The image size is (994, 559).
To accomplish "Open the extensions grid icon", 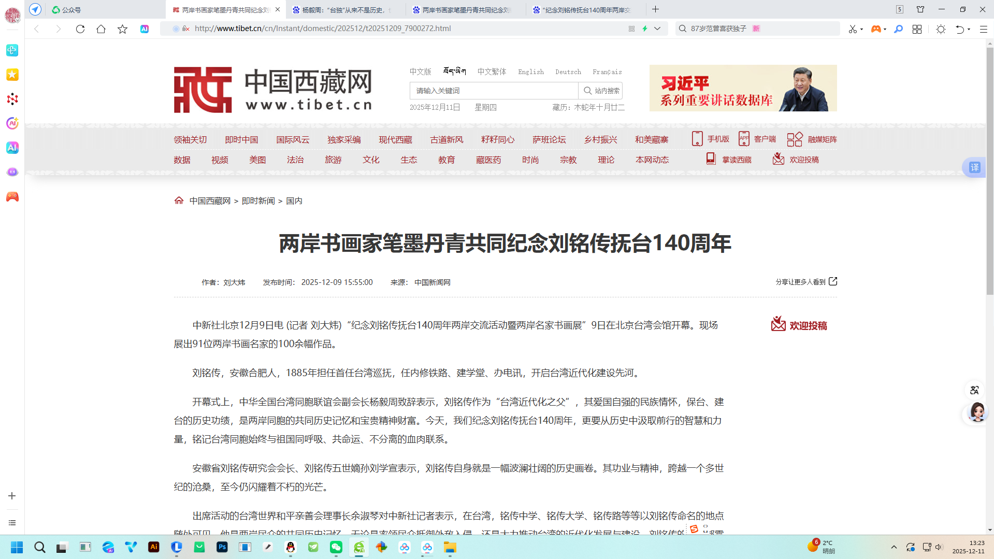I will pyautogui.click(x=917, y=29).
